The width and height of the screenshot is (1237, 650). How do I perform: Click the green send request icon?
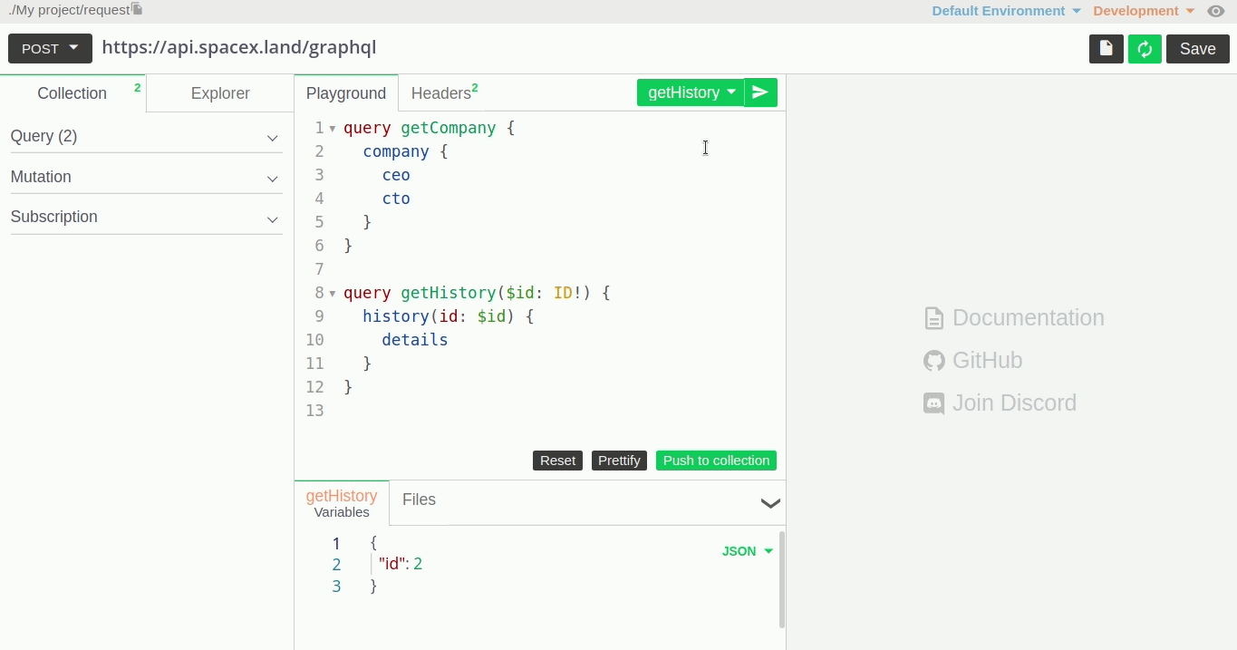(x=761, y=92)
